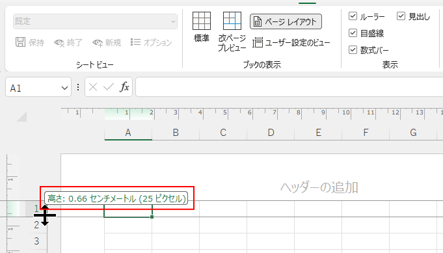Click the ヘッダーの追加 header area
The image size is (443, 253).
[x=319, y=187]
